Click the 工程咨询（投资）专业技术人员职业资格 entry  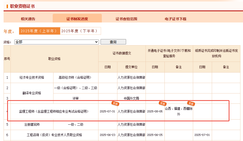click(54, 135)
